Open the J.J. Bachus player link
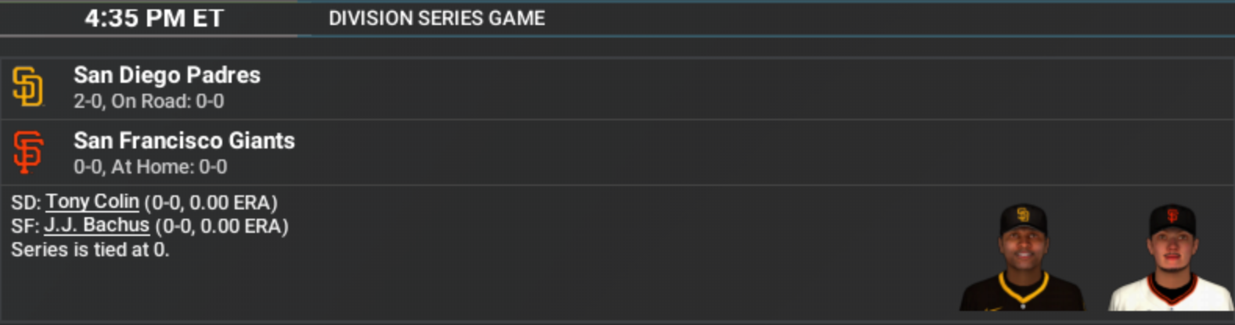This screenshot has width=1235, height=325. point(96,225)
